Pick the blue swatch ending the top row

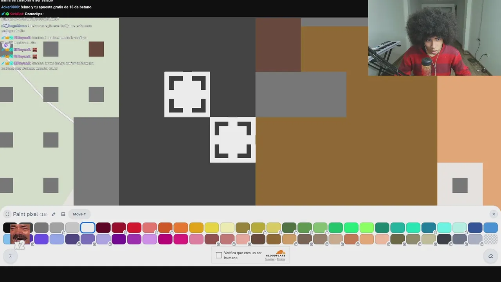490,228
